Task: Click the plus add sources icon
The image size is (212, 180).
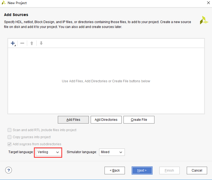Action: pos(13,43)
